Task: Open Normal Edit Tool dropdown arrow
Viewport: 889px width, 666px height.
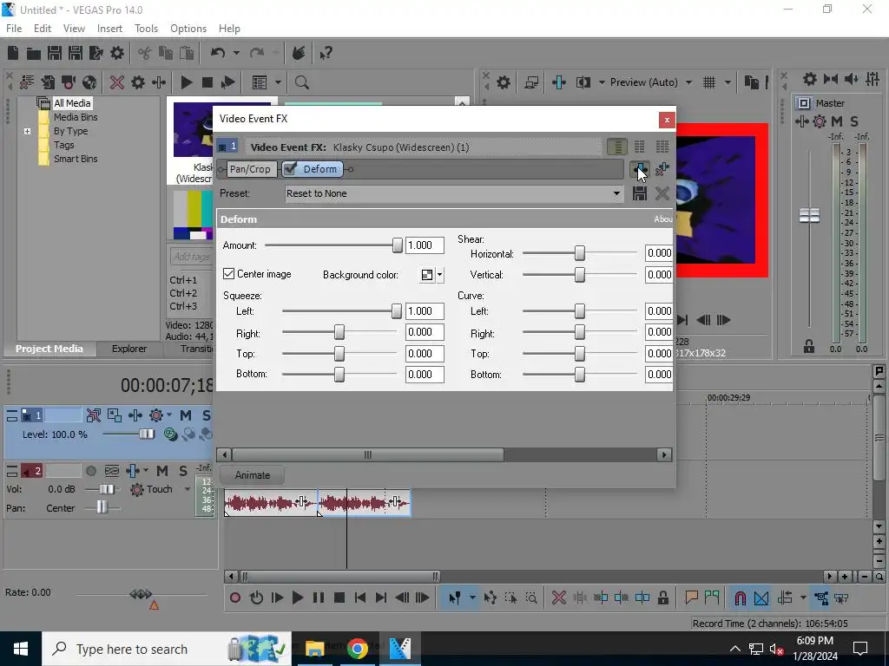Action: pos(472,597)
